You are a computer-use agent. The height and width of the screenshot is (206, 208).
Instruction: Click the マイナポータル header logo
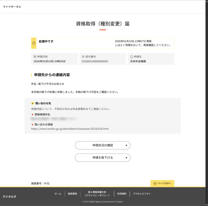coord(12,7)
